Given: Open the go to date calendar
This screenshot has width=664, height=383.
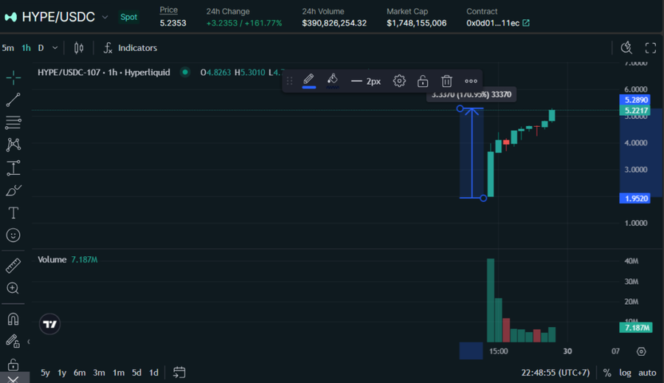Looking at the screenshot, I should click(179, 373).
